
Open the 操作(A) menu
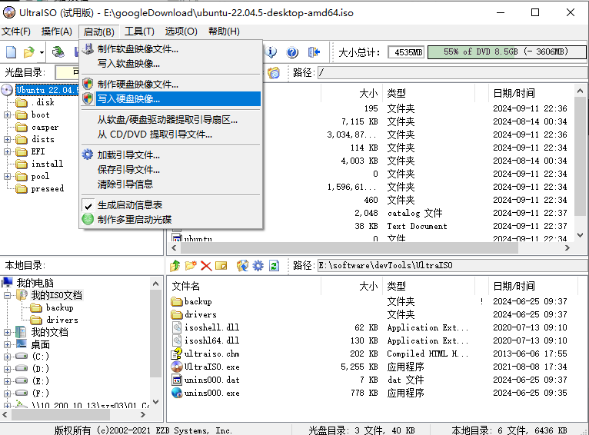coord(56,32)
